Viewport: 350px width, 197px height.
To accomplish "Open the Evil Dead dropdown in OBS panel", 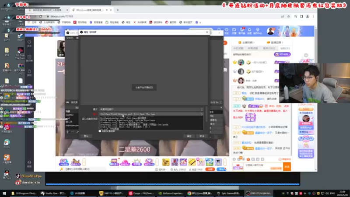I will click(216, 102).
